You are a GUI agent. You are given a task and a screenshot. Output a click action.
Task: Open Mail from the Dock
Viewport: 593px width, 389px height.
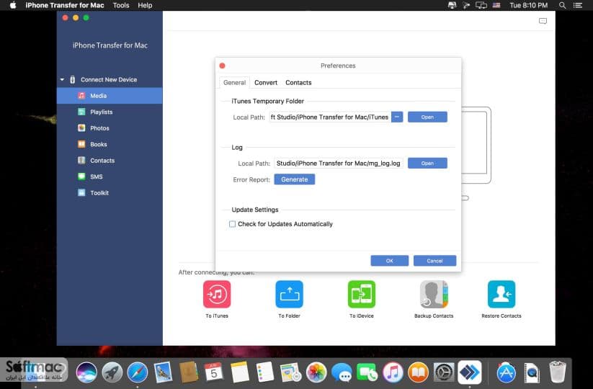pos(163,372)
